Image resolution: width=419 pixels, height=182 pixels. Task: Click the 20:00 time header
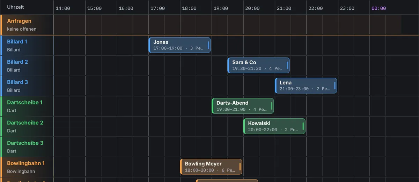click(252, 8)
